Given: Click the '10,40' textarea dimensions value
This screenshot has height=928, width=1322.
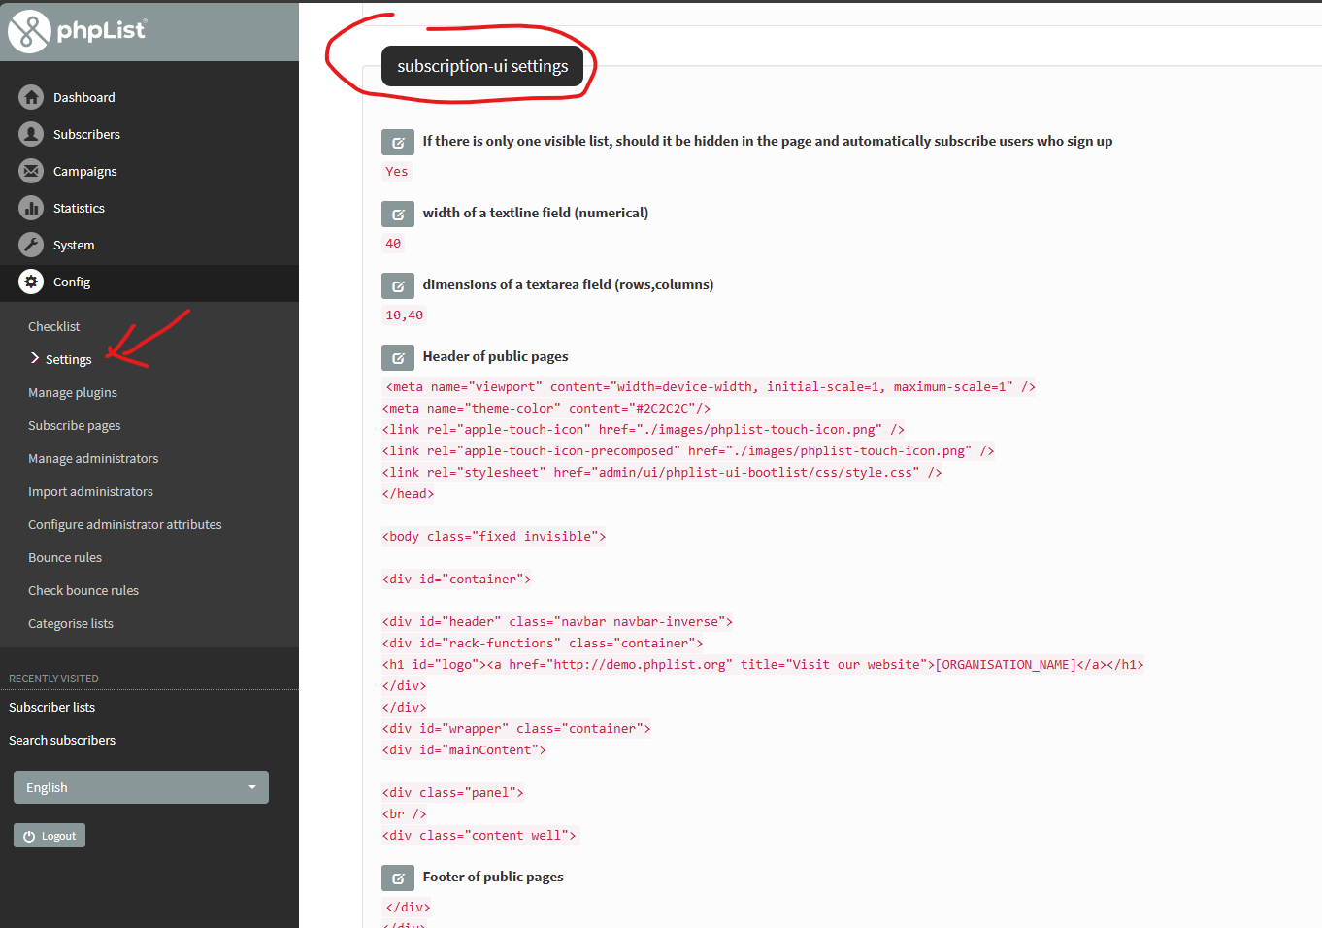Looking at the screenshot, I should (x=405, y=315).
